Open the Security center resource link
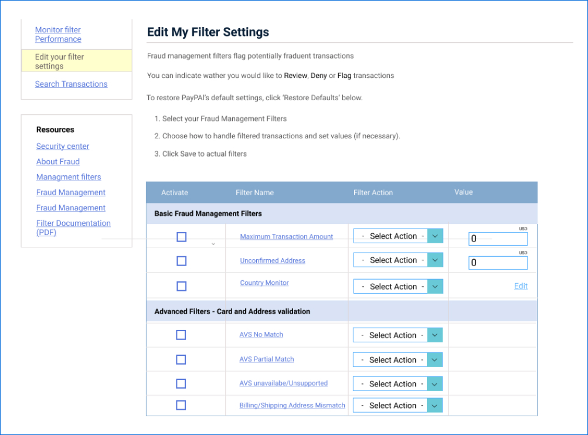Viewport: 588px width, 435px height. (63, 147)
